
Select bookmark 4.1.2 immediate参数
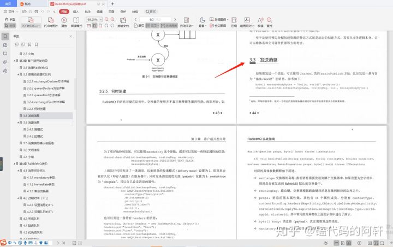click(x=40, y=184)
